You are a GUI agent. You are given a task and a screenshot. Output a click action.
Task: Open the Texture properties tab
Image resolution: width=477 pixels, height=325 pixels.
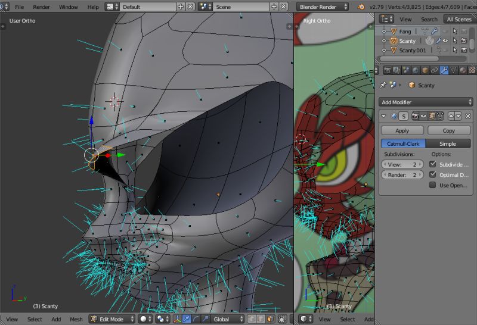[472, 70]
